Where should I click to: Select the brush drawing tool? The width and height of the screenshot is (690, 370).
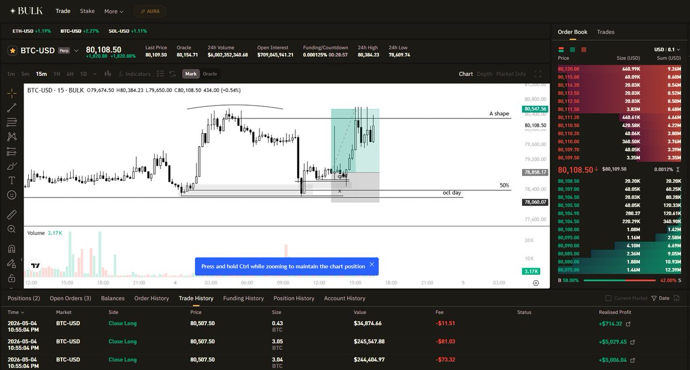12,165
